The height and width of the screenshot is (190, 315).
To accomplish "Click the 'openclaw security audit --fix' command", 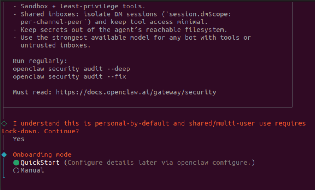I will click(69, 76).
